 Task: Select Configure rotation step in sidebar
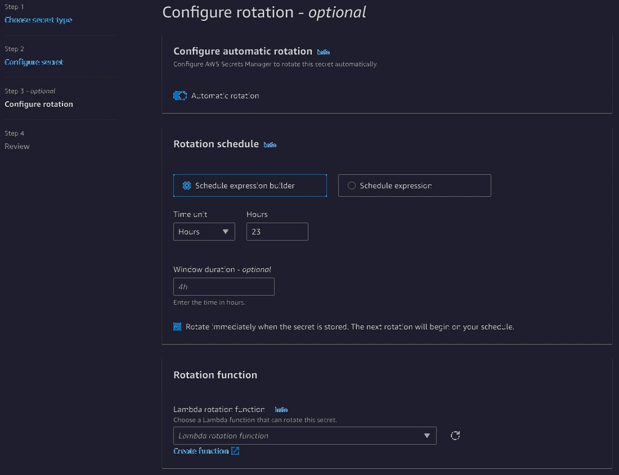click(x=39, y=104)
